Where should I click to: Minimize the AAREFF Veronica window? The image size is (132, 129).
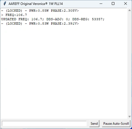click(101, 4)
